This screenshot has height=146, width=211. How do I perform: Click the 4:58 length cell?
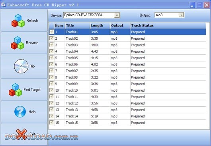coord(100,109)
